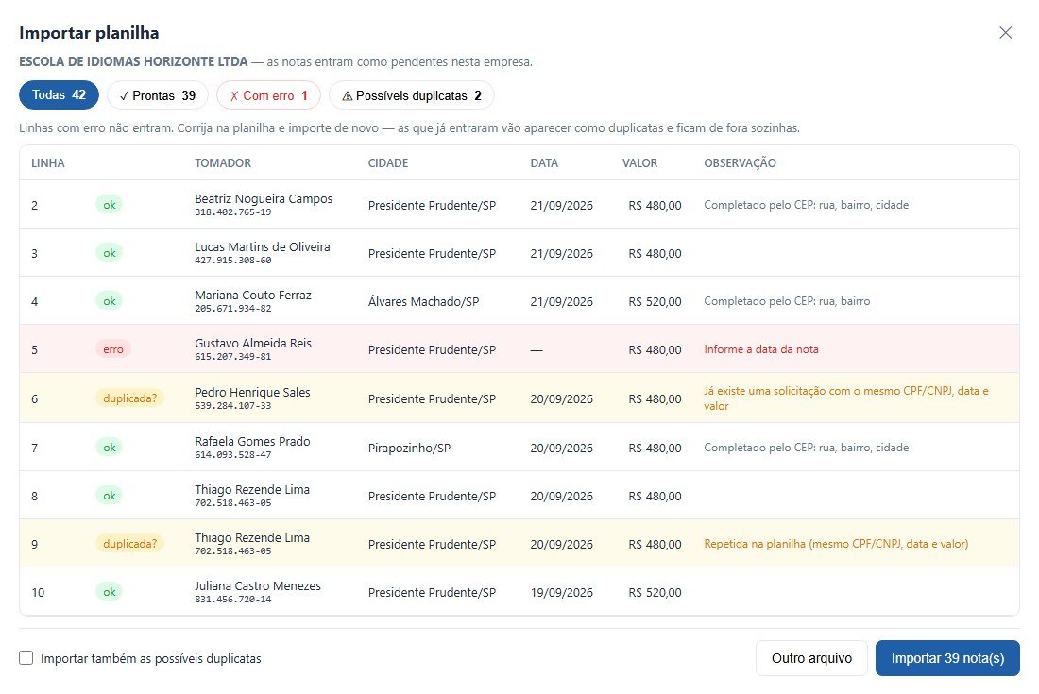Choose Outro arquivo
The width and height of the screenshot is (1039, 694).
pos(811,658)
